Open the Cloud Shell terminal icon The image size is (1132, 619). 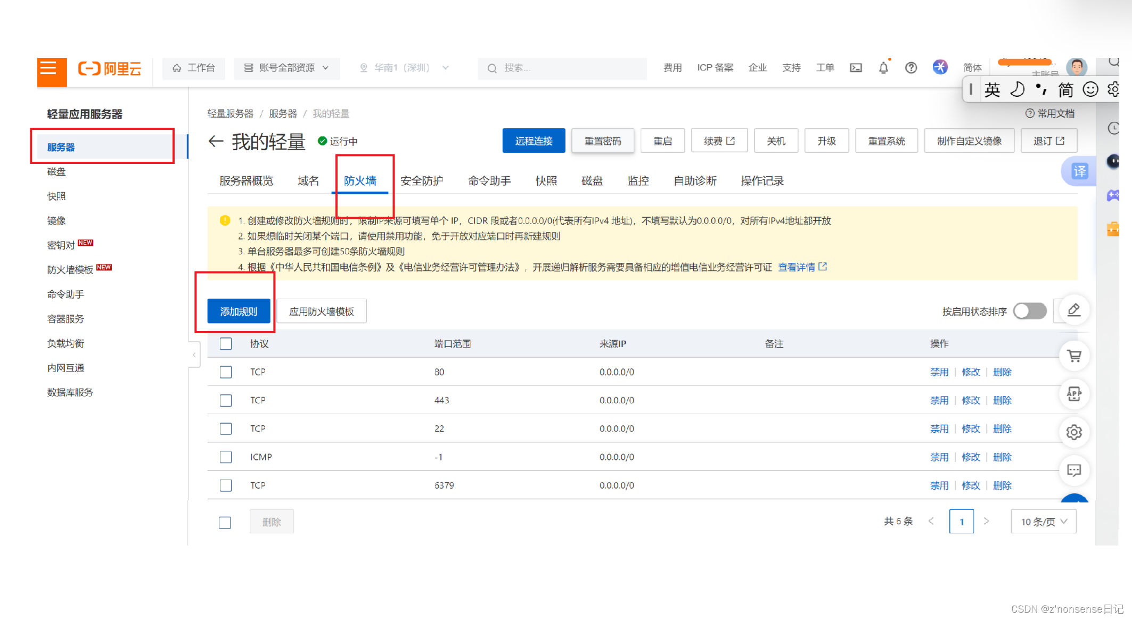pos(856,68)
